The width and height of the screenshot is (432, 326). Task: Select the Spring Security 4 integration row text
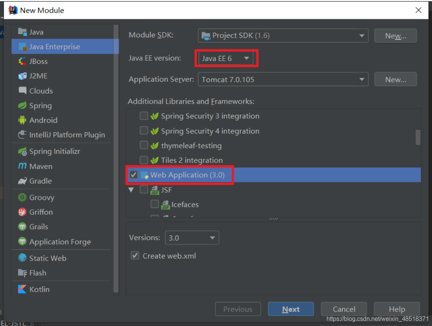[x=210, y=131]
